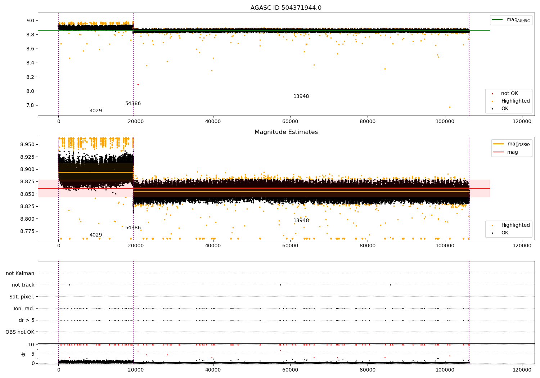
Task: Click the 'Magnitude Estimates' subplot title
Action: click(286, 132)
